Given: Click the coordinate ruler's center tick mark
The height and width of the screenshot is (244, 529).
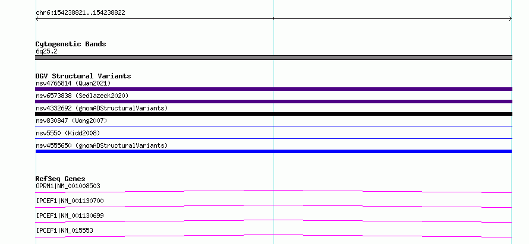Looking at the screenshot, I should [x=273, y=18].
